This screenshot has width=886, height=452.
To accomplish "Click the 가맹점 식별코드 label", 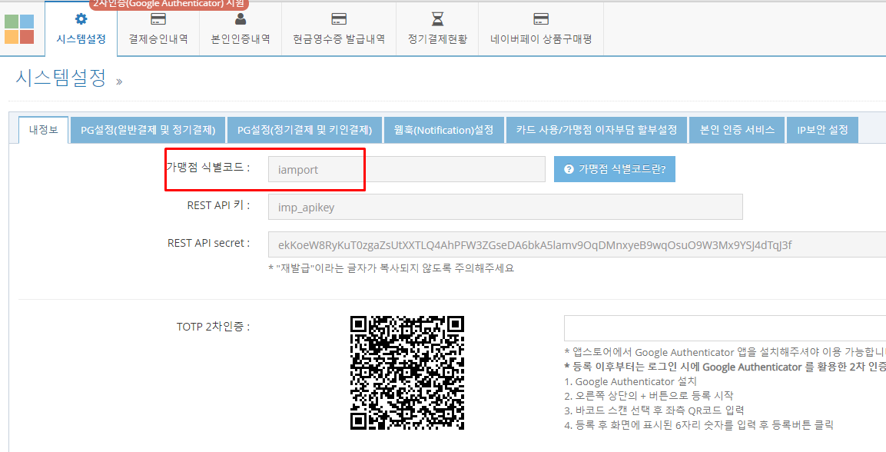I will (207, 168).
